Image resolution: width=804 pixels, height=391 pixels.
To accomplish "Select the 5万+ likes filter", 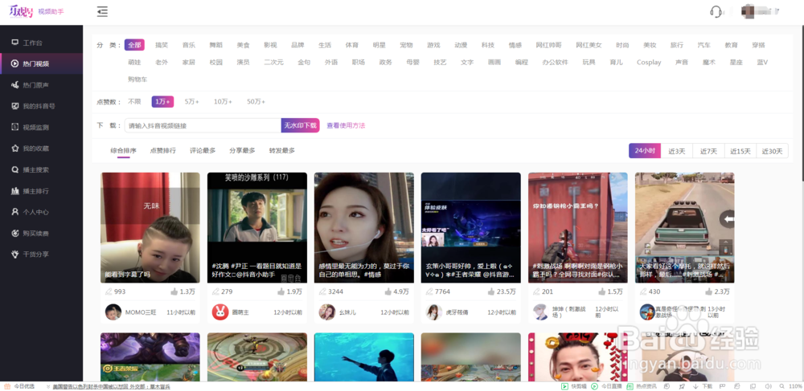I will point(191,102).
